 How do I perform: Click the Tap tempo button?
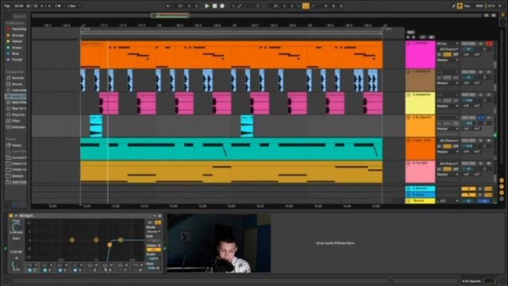(7, 6)
